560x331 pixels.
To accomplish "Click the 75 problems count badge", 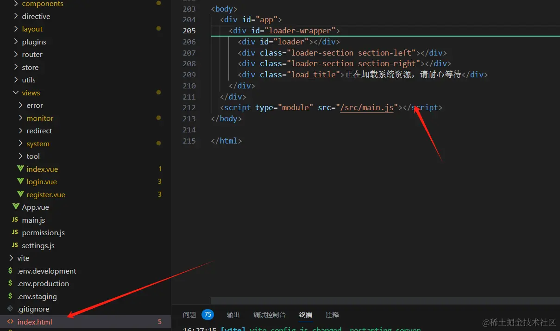I will [x=208, y=315].
